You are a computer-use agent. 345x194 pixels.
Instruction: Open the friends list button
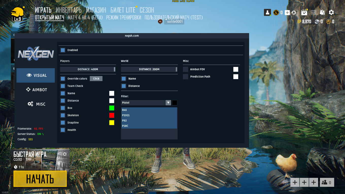pyautogui.click(x=327, y=182)
